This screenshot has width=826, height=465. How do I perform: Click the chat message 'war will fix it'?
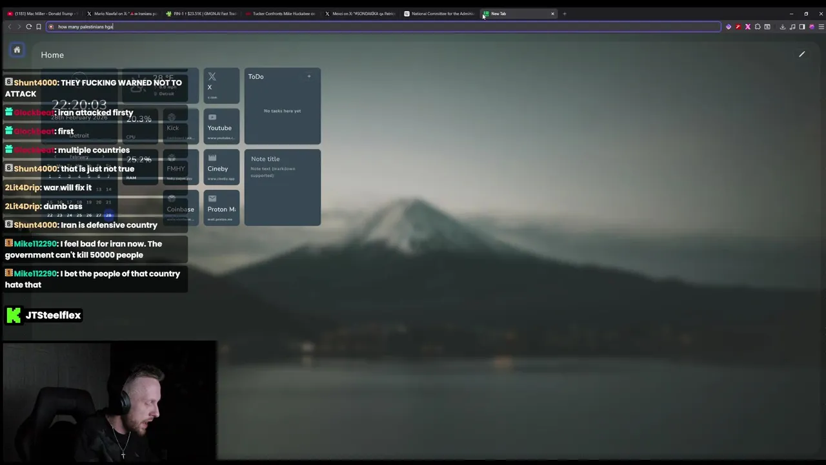click(68, 187)
